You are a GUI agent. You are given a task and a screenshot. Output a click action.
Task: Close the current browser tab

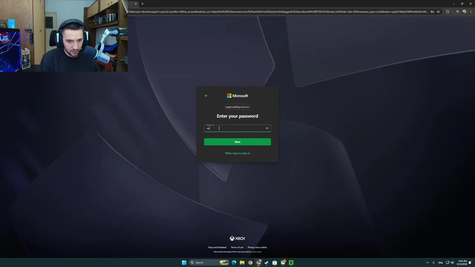pyautogui.click(x=136, y=4)
